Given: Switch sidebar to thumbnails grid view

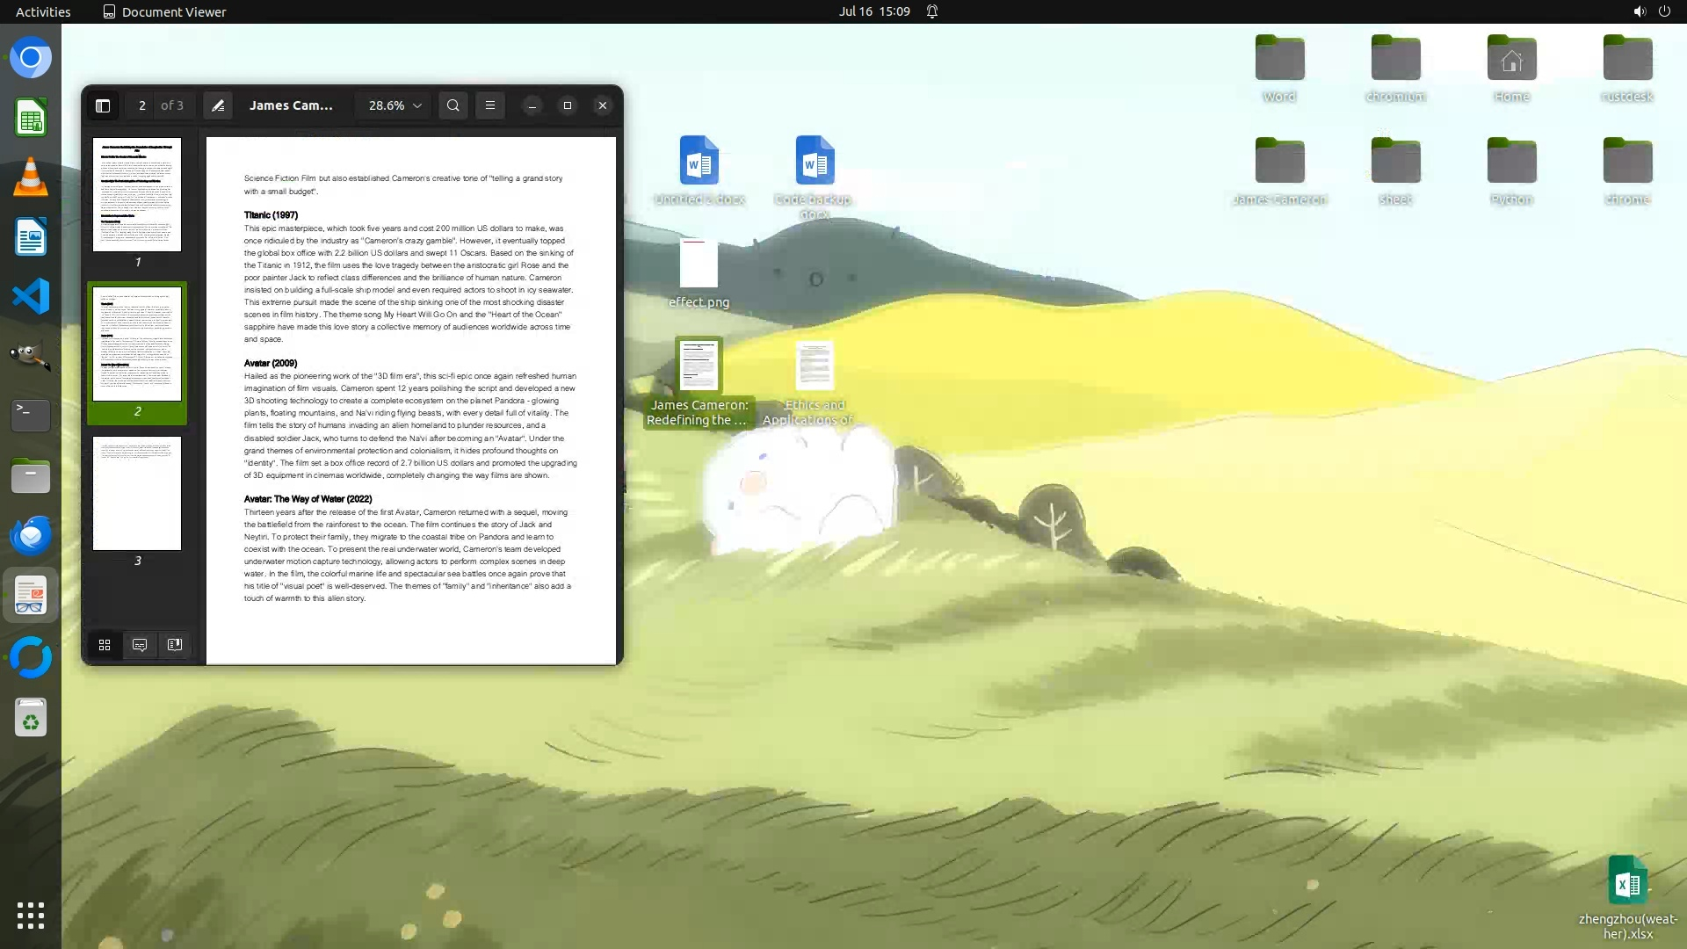Looking at the screenshot, I should pyautogui.click(x=105, y=645).
